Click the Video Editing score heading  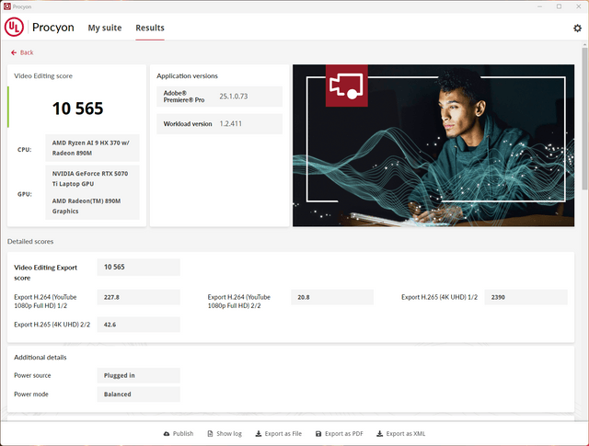coord(43,75)
